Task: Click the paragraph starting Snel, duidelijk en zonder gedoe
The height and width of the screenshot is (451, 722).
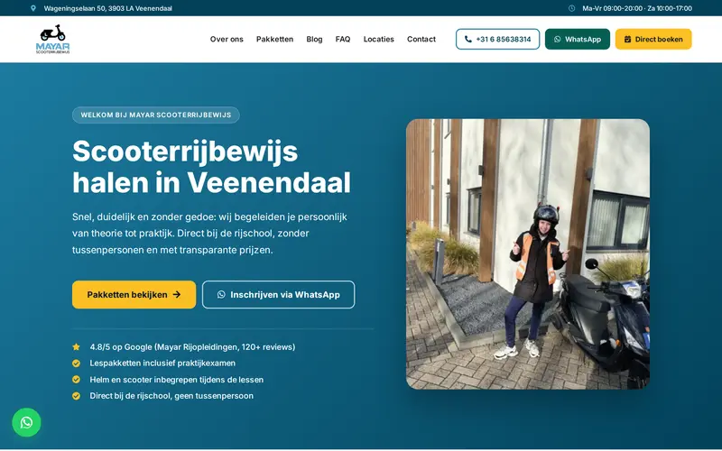Action: coord(209,234)
